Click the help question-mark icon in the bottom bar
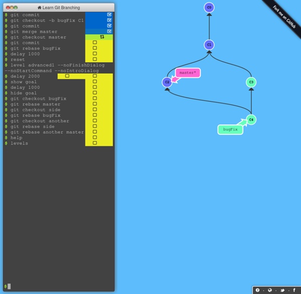Image resolution: width=301 pixels, height=294 pixels. (258, 290)
